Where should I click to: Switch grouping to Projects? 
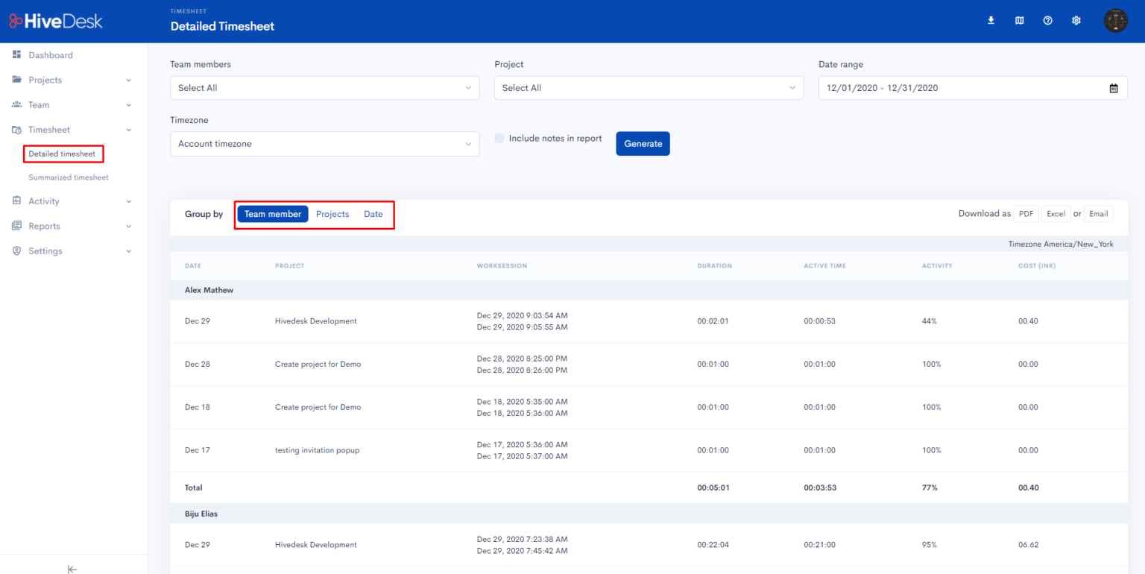[x=332, y=214]
